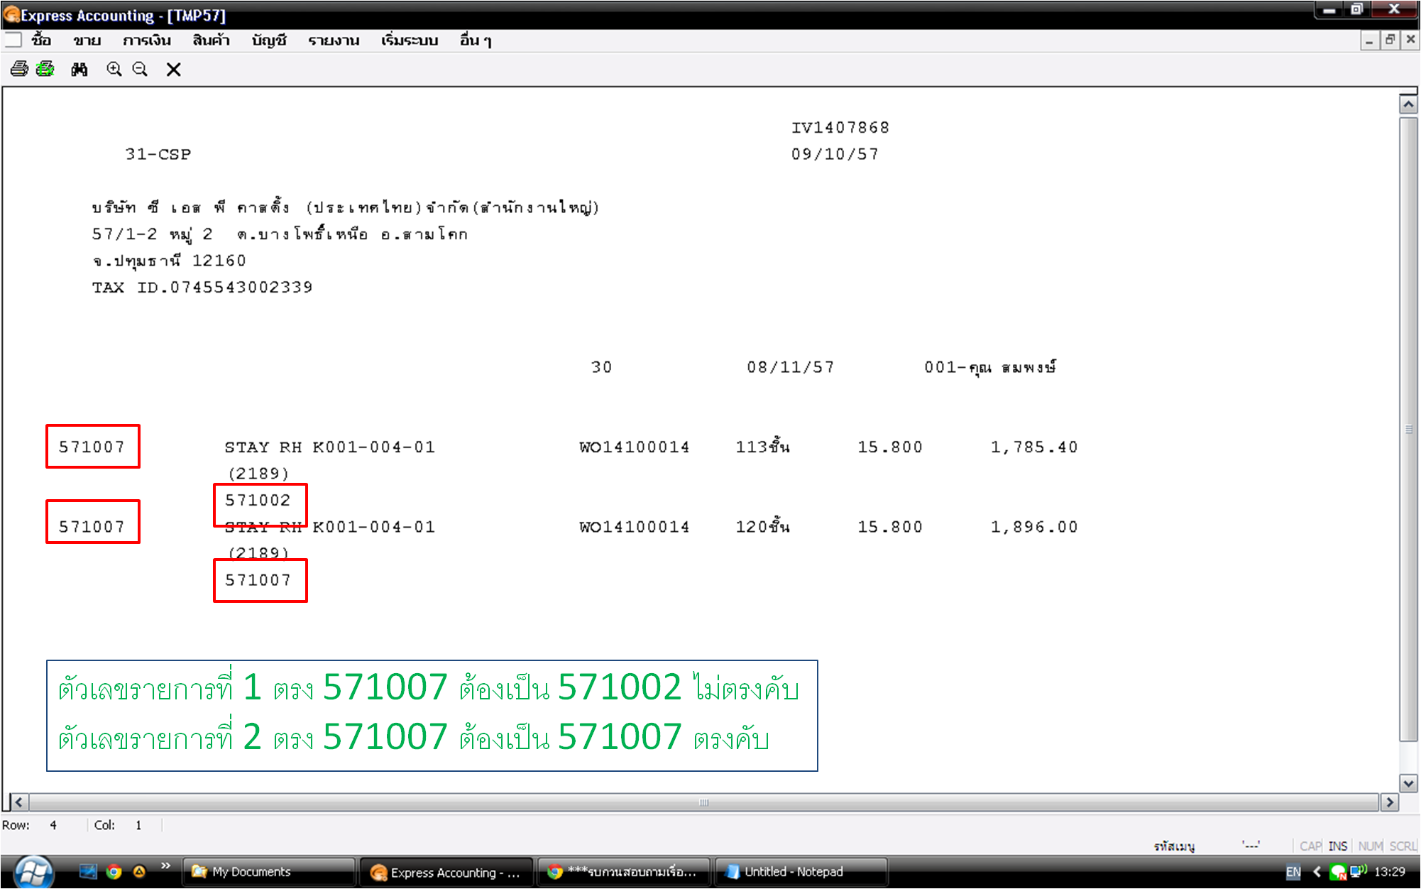The height and width of the screenshot is (889, 1421).
Task: Open the สินค้า menu
Action: 211,40
